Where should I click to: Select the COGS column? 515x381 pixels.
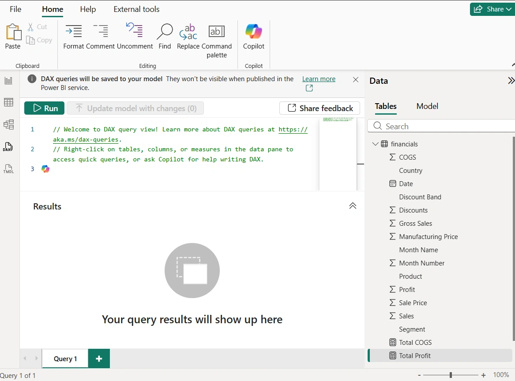click(x=408, y=157)
